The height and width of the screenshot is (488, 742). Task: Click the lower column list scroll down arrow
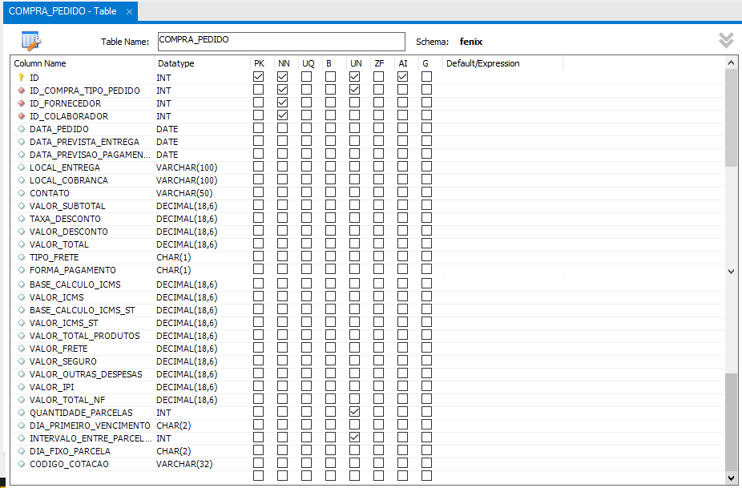tap(731, 478)
